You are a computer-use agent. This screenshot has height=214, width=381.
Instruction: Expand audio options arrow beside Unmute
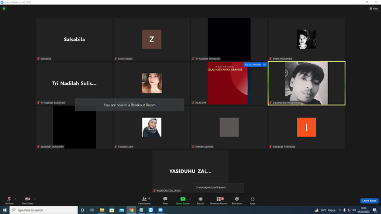(x=15, y=199)
